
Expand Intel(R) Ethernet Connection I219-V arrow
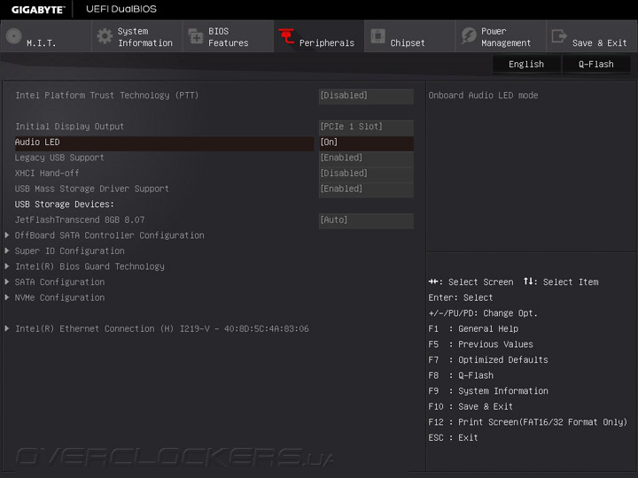(x=7, y=328)
